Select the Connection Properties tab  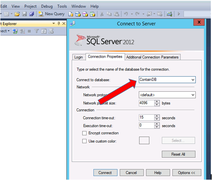(x=105, y=57)
